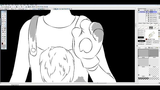Switch to the Draw tab

coord(148,23)
